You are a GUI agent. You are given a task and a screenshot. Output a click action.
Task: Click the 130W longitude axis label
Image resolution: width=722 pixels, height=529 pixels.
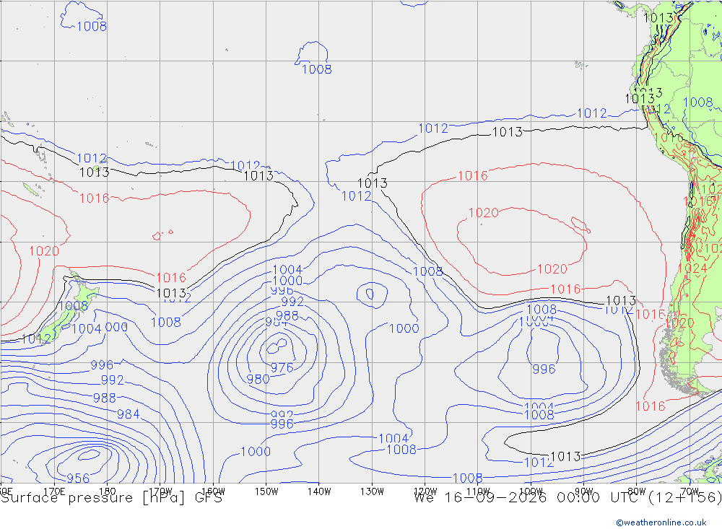[x=372, y=491]
